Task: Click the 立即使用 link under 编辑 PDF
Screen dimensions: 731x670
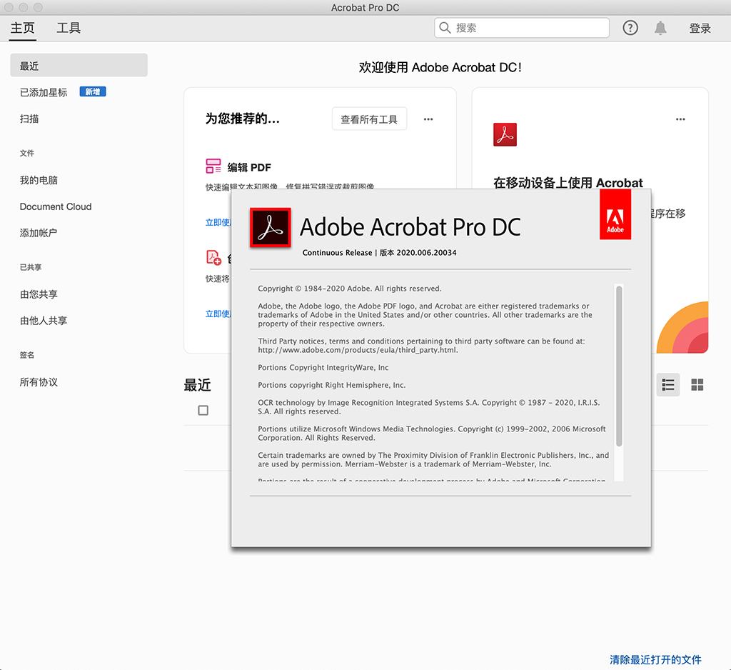Action: (218, 222)
